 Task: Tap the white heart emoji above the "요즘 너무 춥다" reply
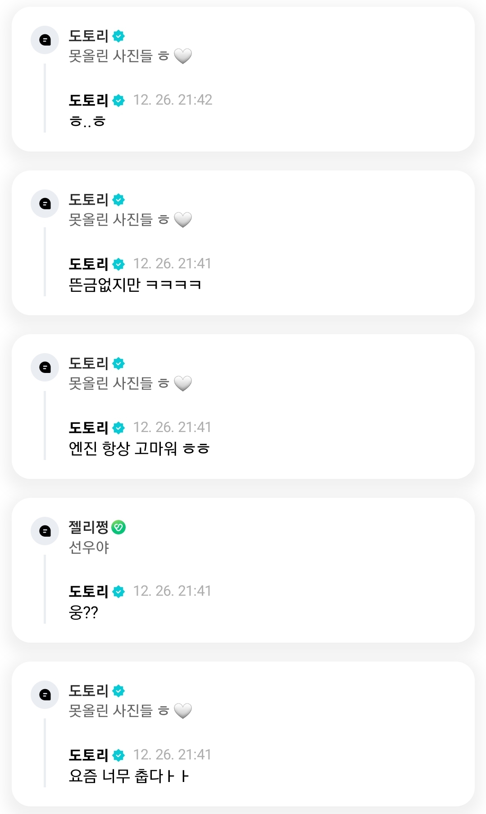(182, 711)
